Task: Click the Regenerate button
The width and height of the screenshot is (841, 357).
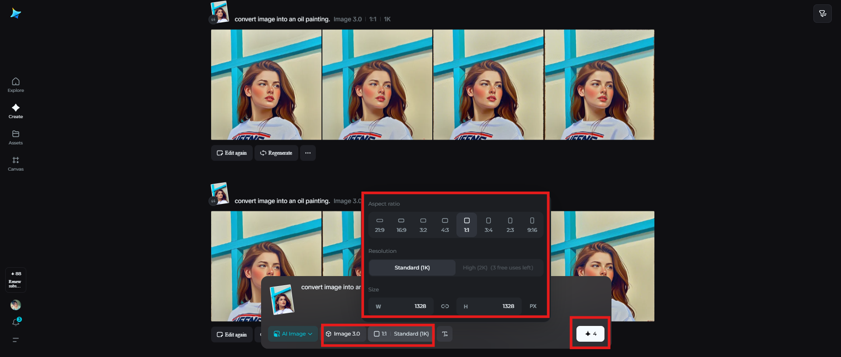Action: point(276,153)
